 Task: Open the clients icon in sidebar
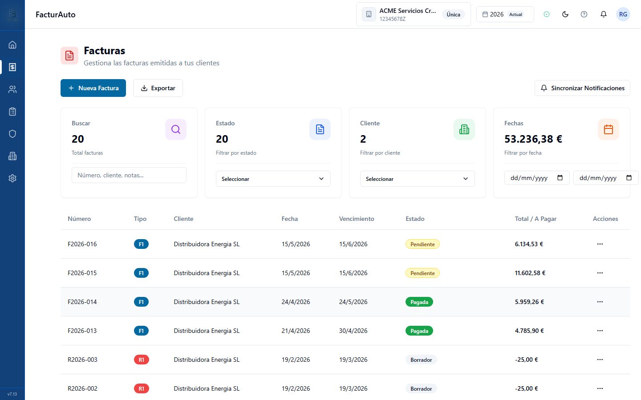click(12, 89)
